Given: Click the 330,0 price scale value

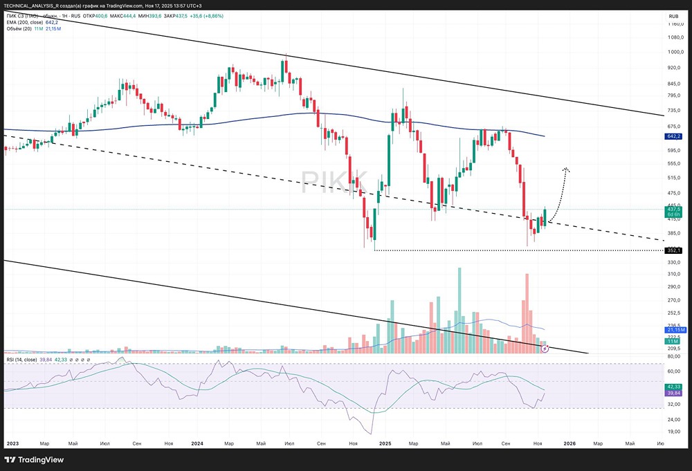Looking at the screenshot, I should [675, 262].
